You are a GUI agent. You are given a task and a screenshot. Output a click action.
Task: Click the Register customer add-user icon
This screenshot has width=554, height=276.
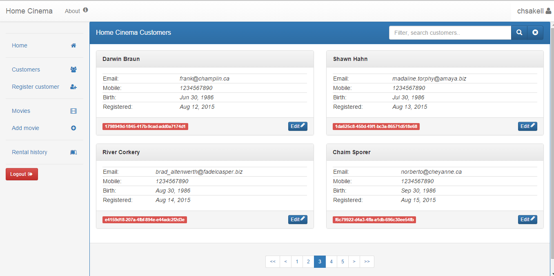pos(73,87)
